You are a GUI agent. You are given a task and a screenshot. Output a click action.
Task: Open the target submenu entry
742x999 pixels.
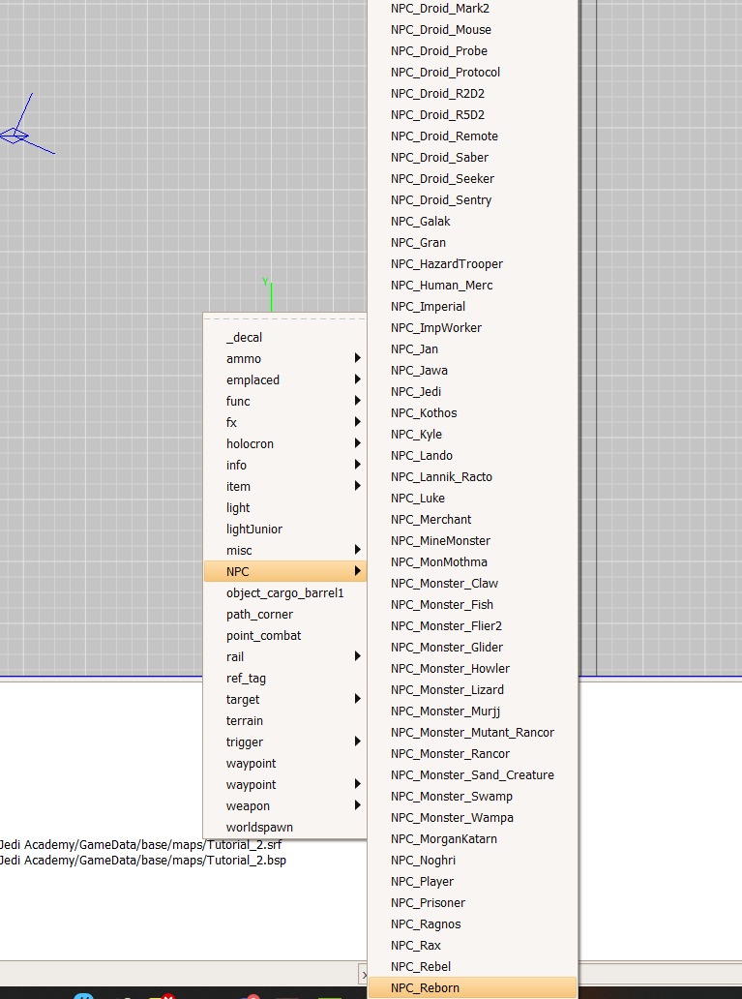284,700
